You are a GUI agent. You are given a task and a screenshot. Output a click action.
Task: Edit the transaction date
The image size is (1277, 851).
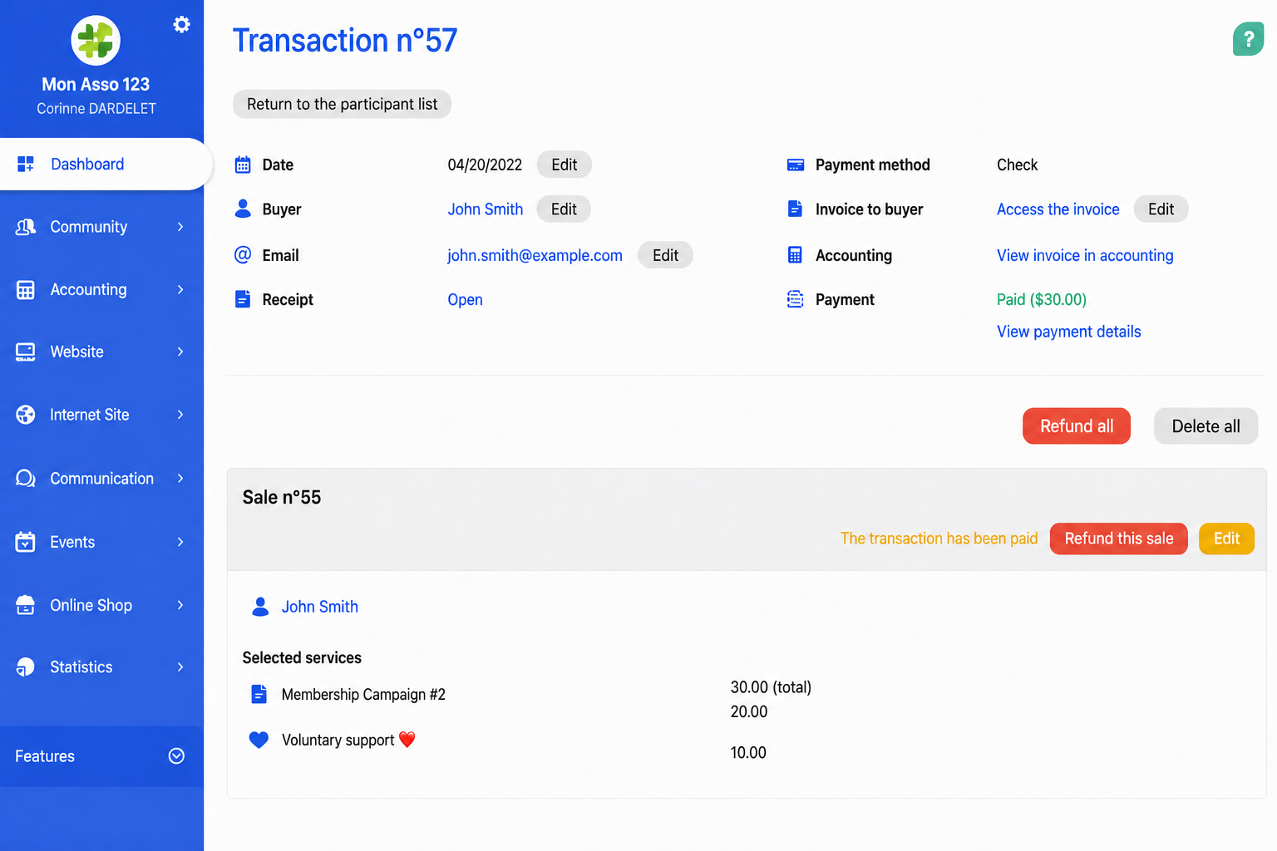point(564,165)
